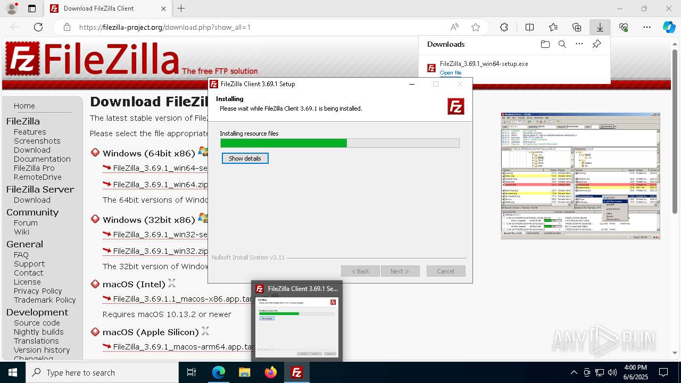Open more options in Downloads panel
The width and height of the screenshot is (681, 383).
(579, 44)
